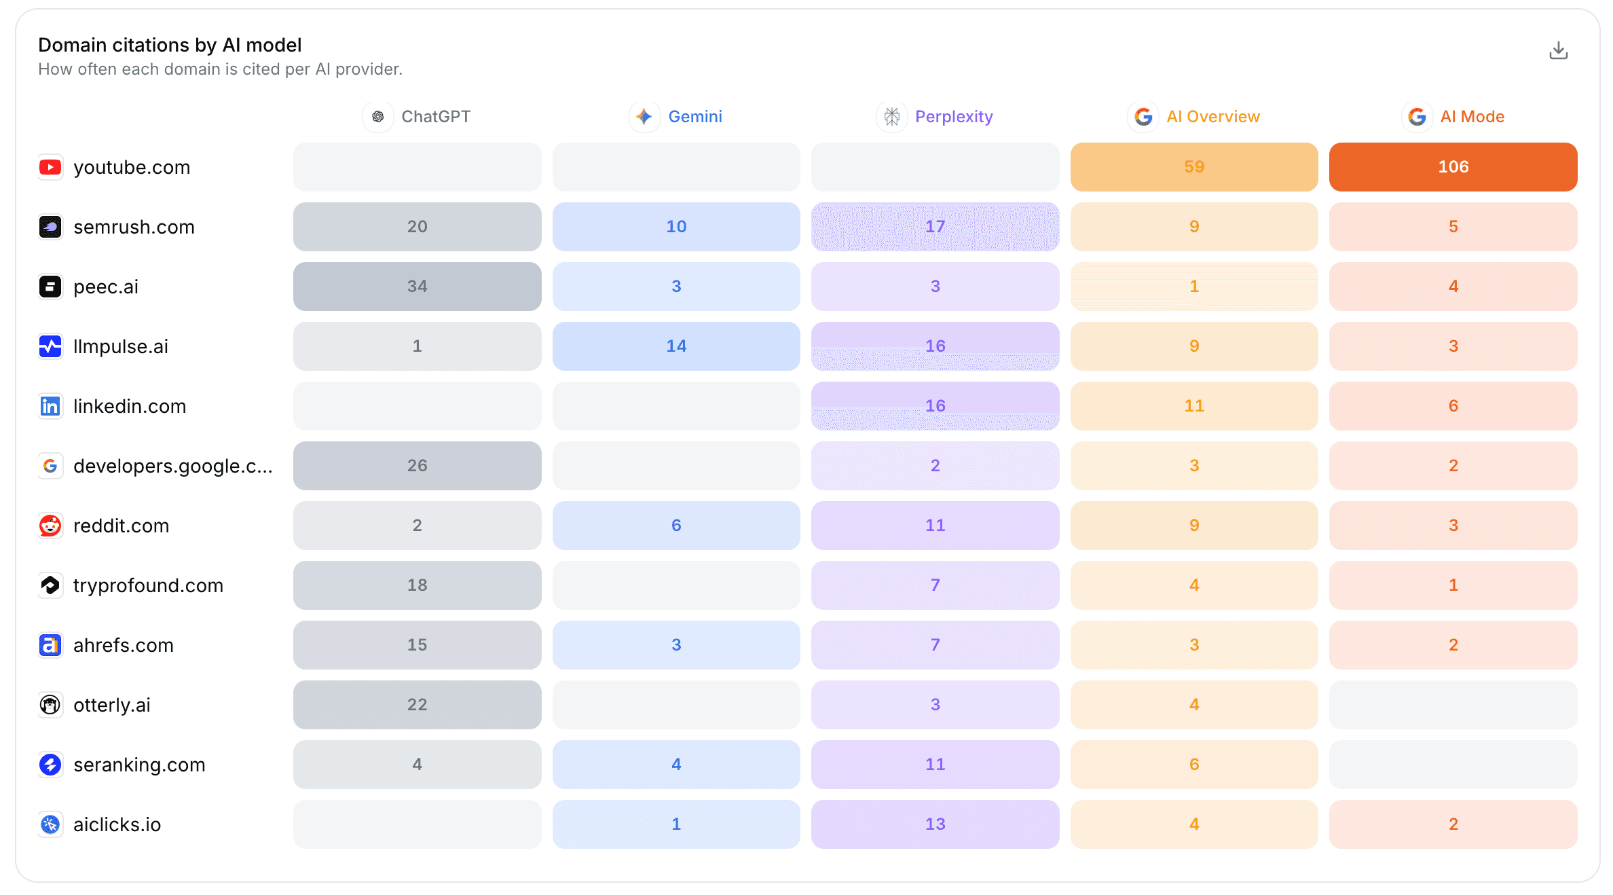The height and width of the screenshot is (895, 1613).
Task: Click the LinkedIn favicon icon
Action: (x=50, y=406)
